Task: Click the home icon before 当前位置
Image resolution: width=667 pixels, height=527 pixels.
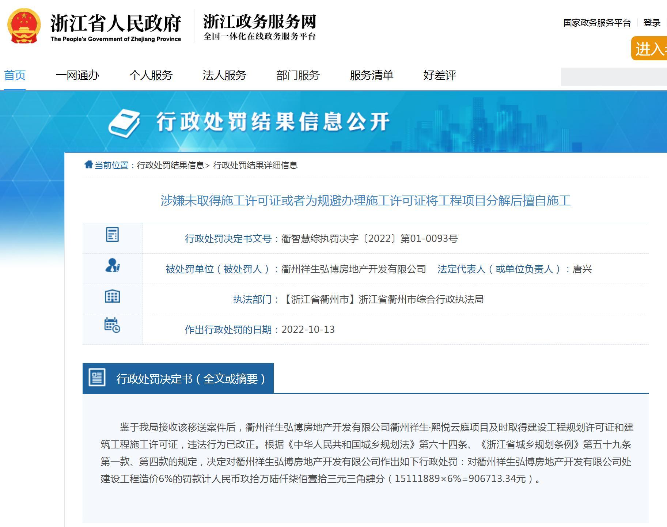Action: (x=88, y=164)
